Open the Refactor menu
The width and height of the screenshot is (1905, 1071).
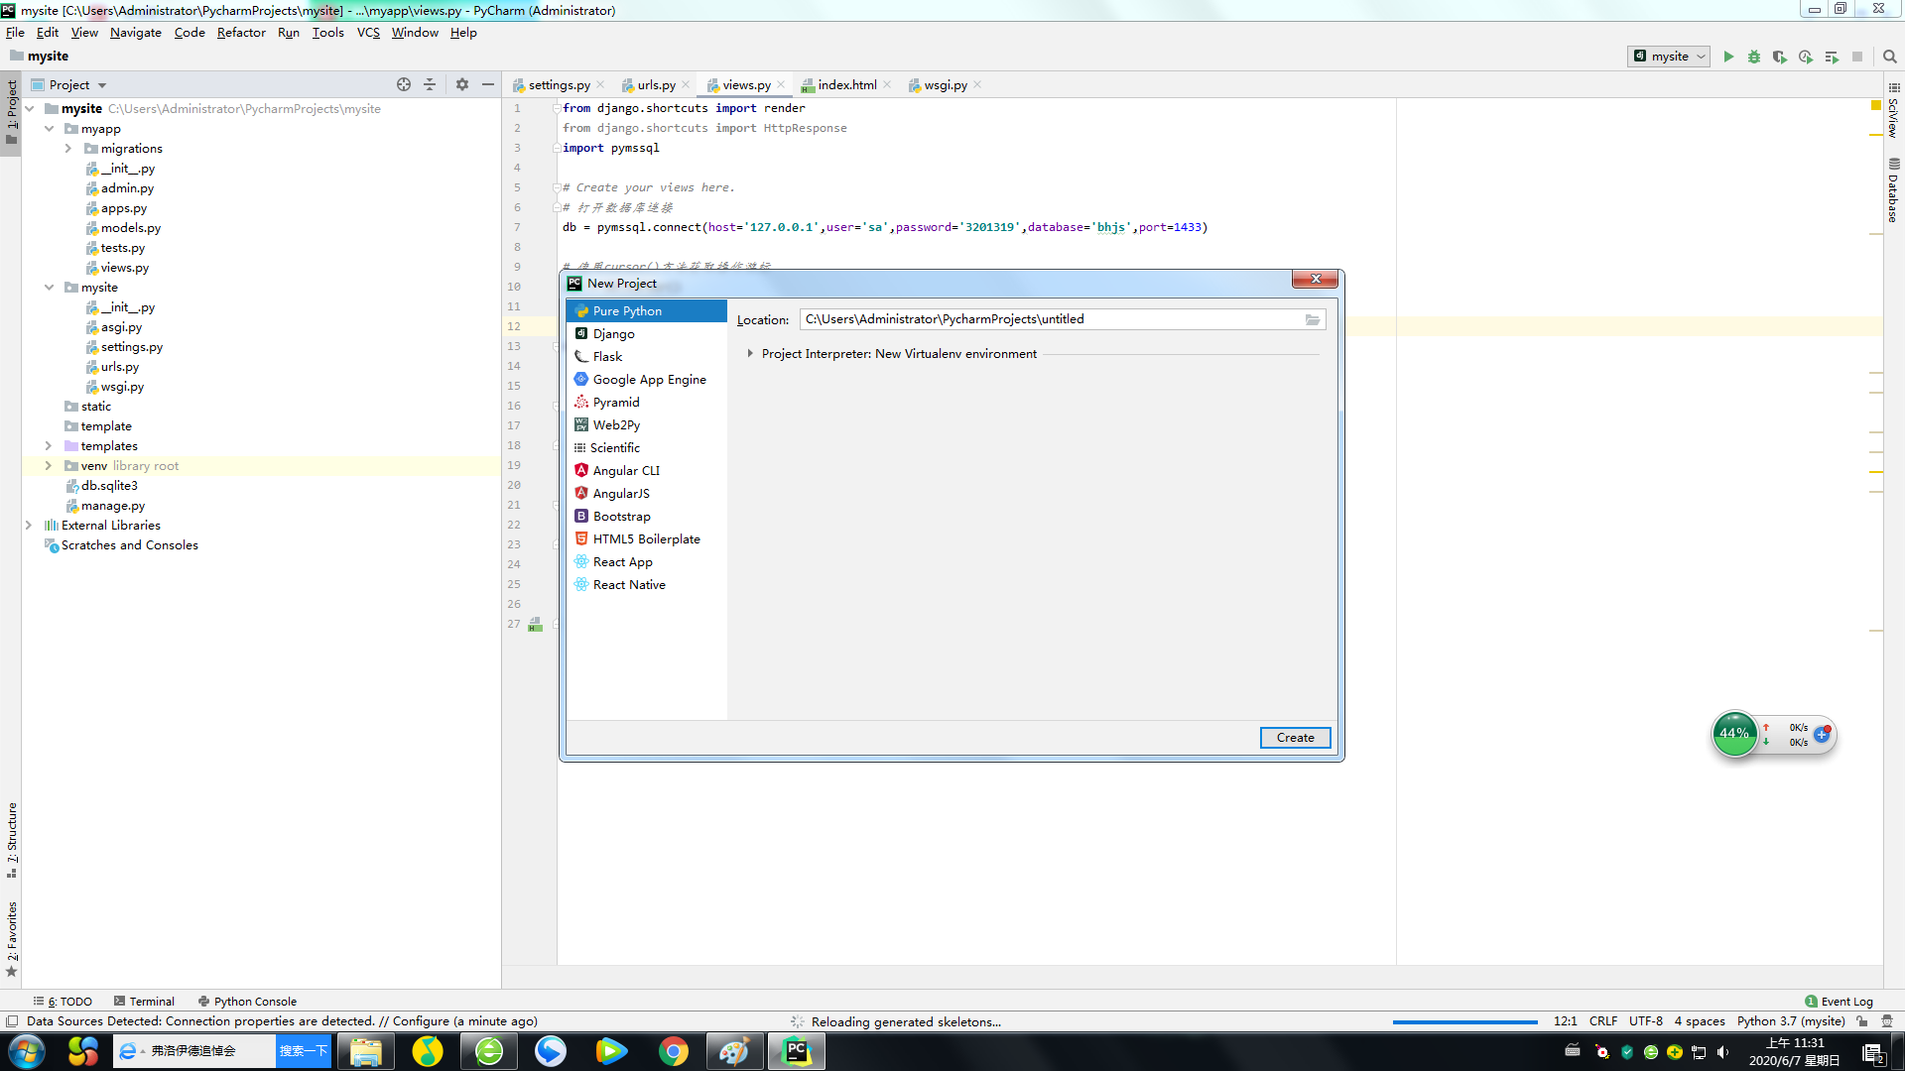pos(241,33)
